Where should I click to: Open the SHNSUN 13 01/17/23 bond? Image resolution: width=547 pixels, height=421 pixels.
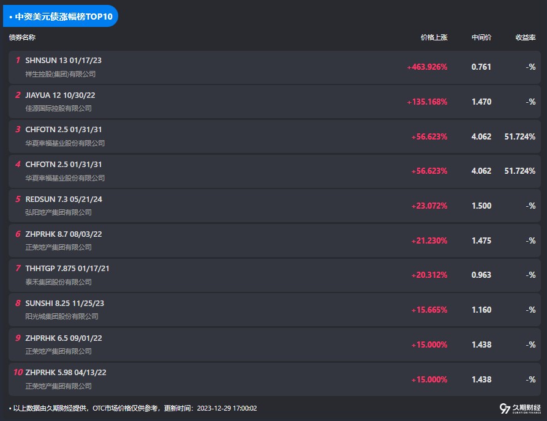tap(63, 61)
